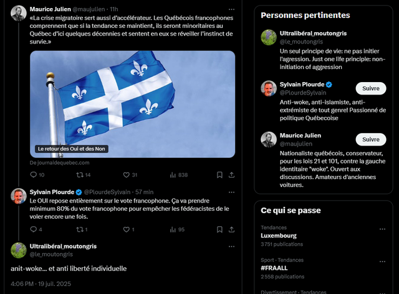Screen dimensions: 399x294
Task: Open more options for Luxembourg trend
Action: click(x=382, y=227)
